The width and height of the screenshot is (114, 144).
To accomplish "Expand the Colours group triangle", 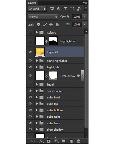I will point(37,32).
